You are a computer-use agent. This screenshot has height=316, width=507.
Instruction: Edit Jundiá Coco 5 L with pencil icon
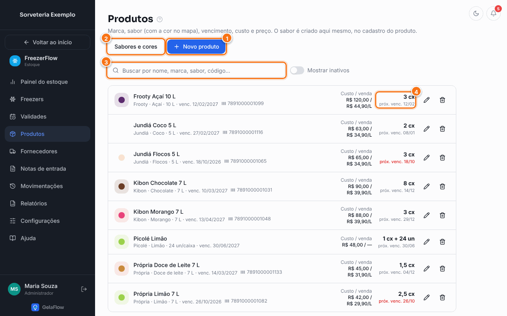click(x=427, y=129)
